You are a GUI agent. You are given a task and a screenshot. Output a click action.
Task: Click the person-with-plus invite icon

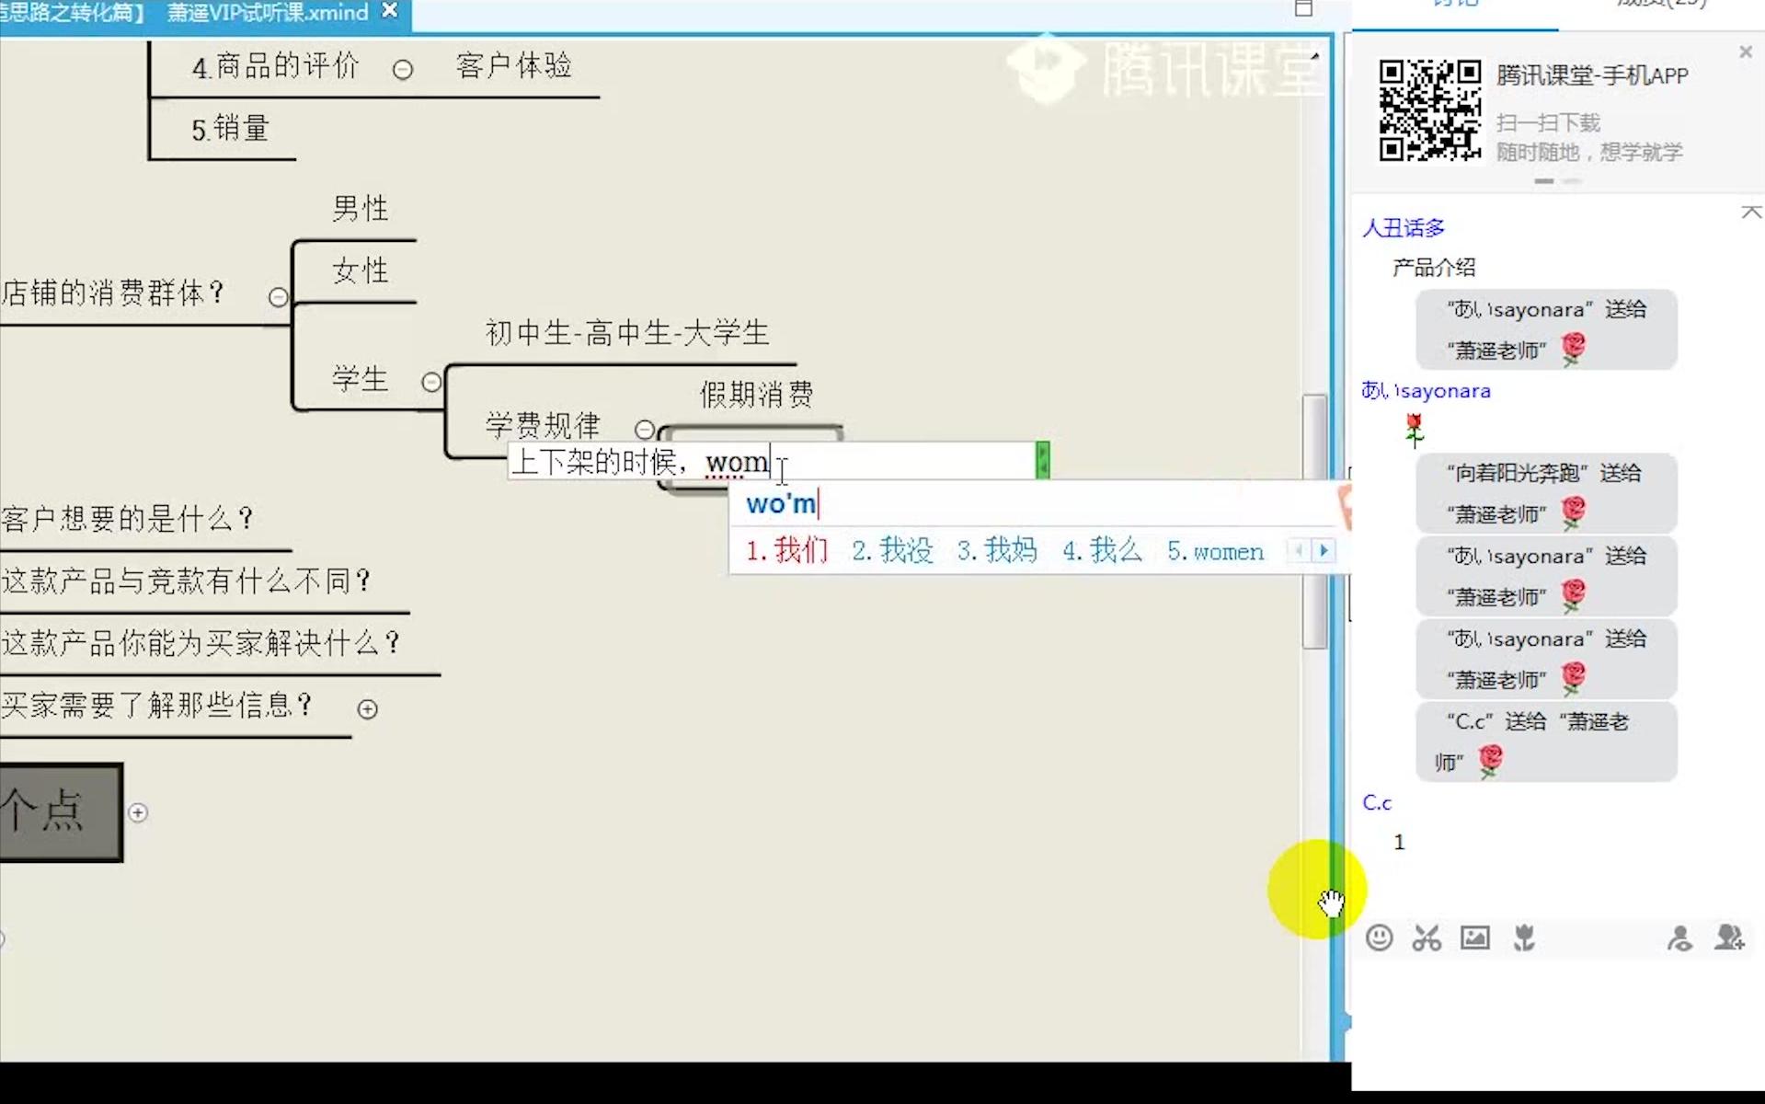tap(1729, 937)
